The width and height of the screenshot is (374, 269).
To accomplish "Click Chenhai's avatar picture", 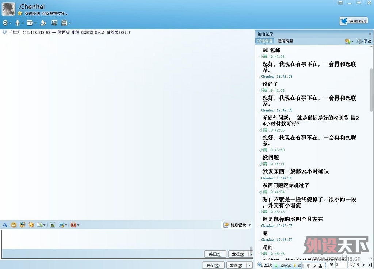I will pos(8,9).
